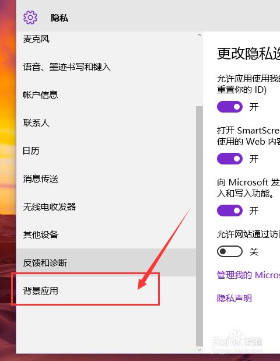This screenshot has width=280, height=361.
Task: Open the 无线电收发器 section
Action: click(106, 207)
